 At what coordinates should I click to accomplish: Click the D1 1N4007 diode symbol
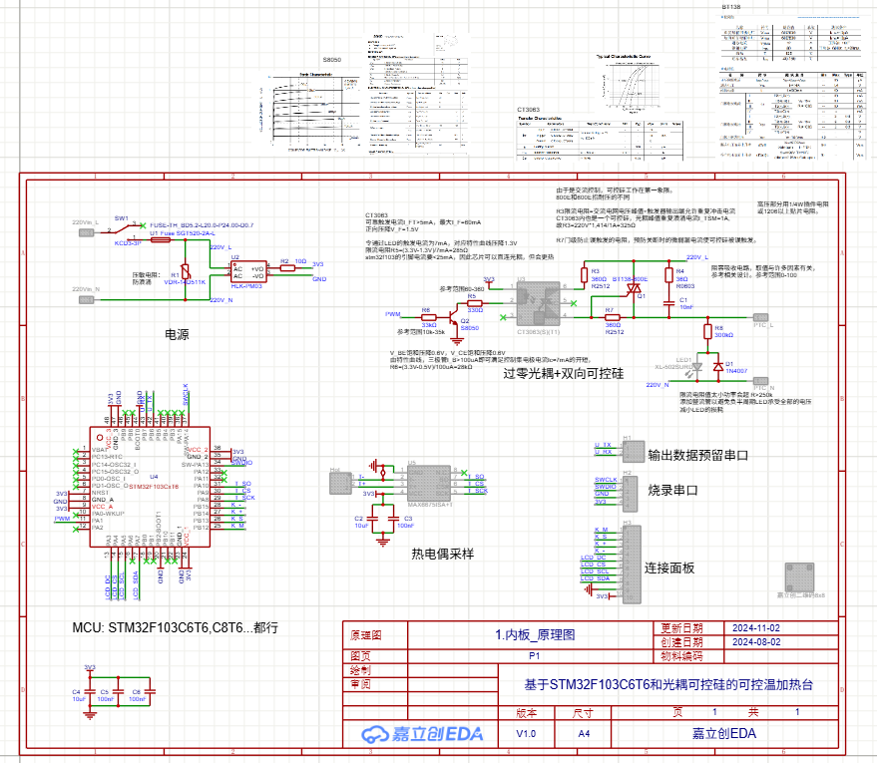pyautogui.click(x=720, y=367)
